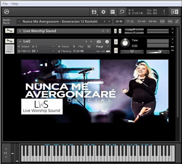This screenshot has width=182, height=164.
Task: Open the Purge dropdown menu
Action: pos(102,47)
